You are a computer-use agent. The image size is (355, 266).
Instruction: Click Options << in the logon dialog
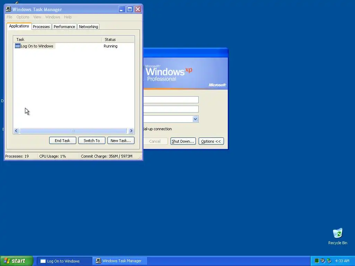tap(211, 141)
